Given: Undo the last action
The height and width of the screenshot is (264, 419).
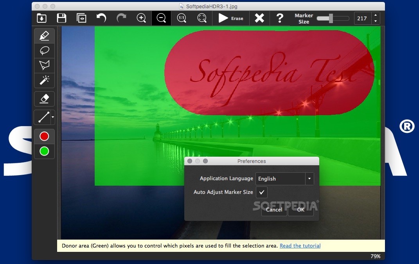Looking at the screenshot, I should (x=101, y=18).
